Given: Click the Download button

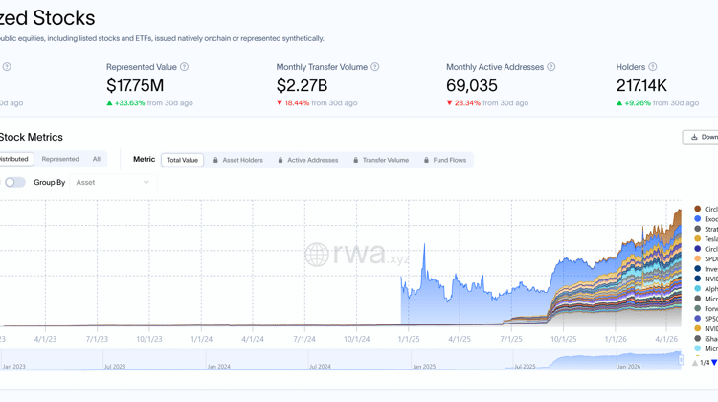Looking at the screenshot, I should pos(702,137).
